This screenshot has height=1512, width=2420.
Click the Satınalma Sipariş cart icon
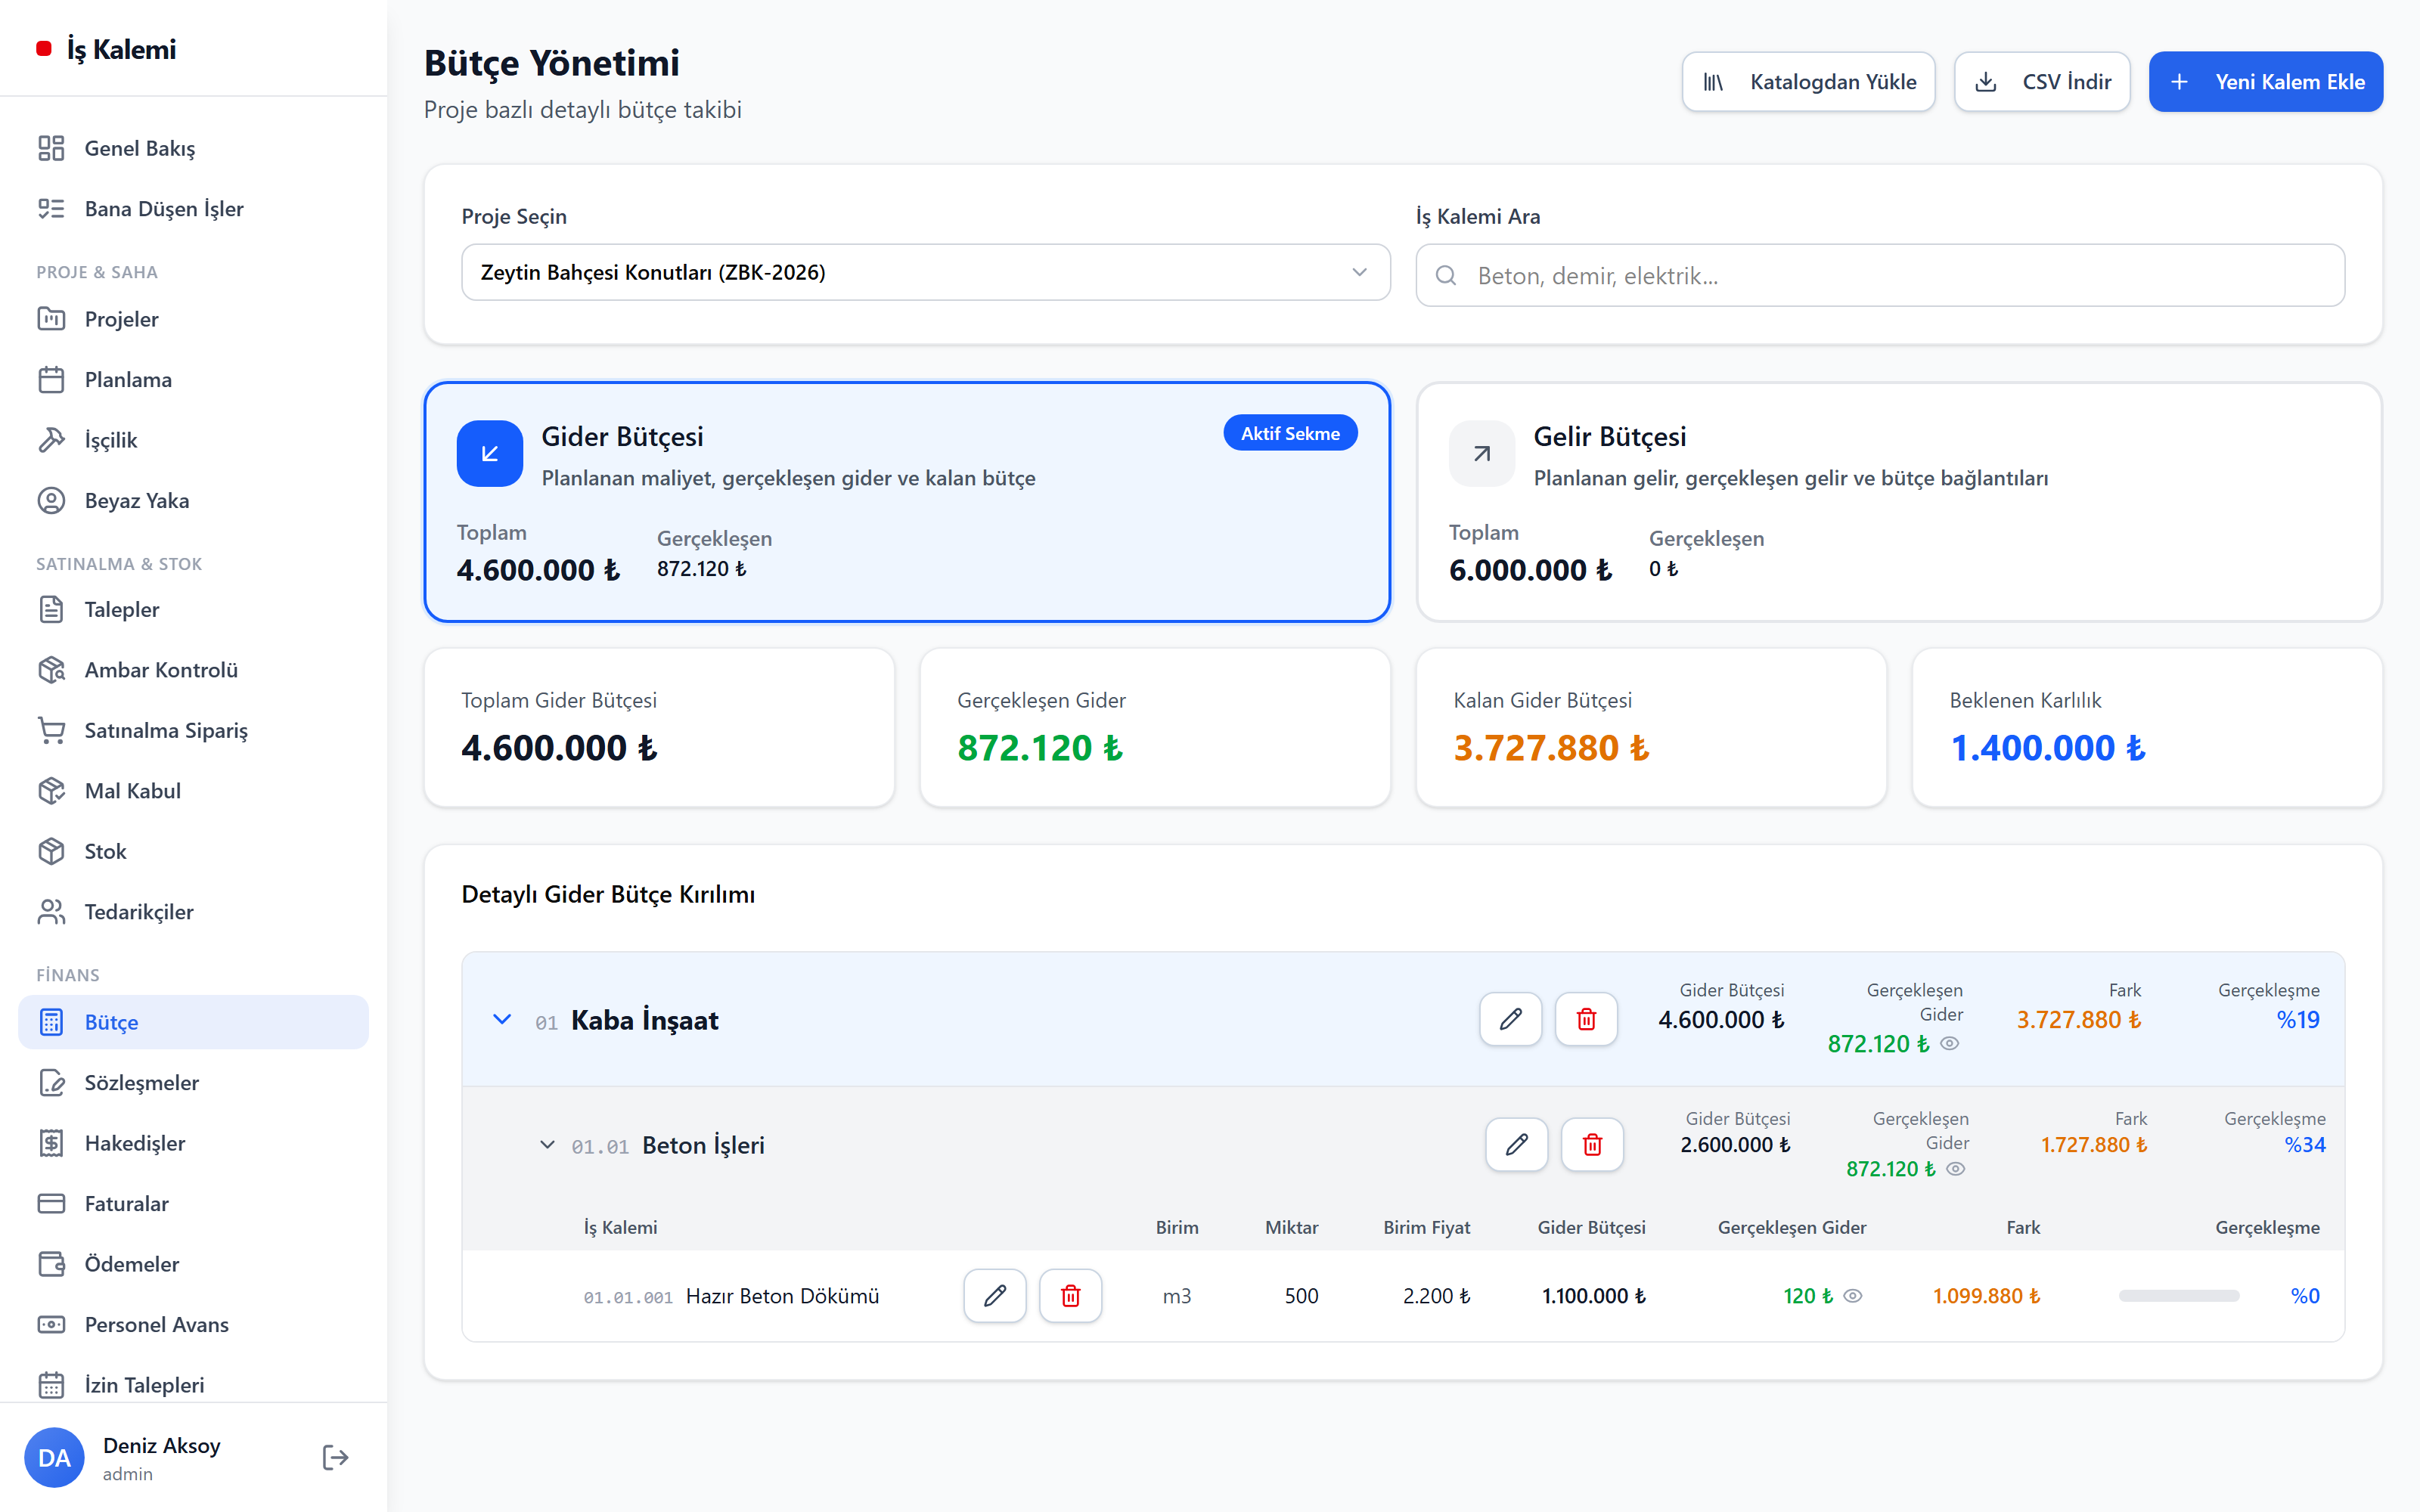tap(51, 730)
